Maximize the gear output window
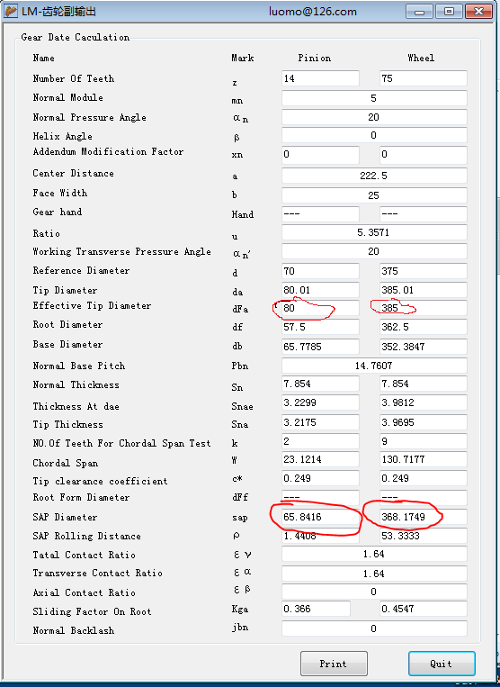Viewport: 500px width, 687px height. pyautogui.click(x=449, y=12)
